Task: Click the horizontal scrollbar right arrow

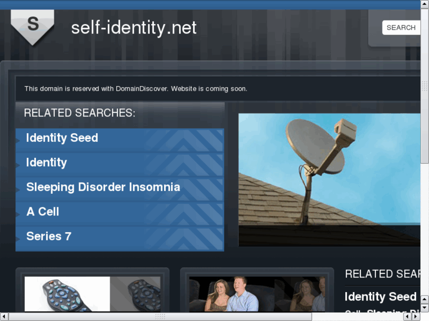Action: coord(415,317)
